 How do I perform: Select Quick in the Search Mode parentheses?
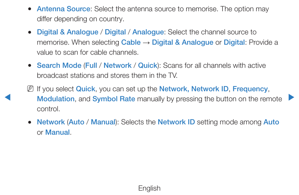(x=147, y=65)
